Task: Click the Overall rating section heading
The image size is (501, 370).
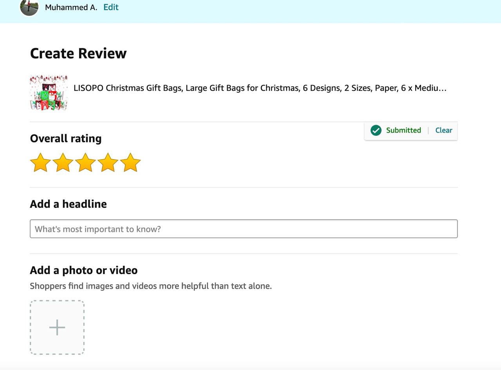Action: pos(66,138)
